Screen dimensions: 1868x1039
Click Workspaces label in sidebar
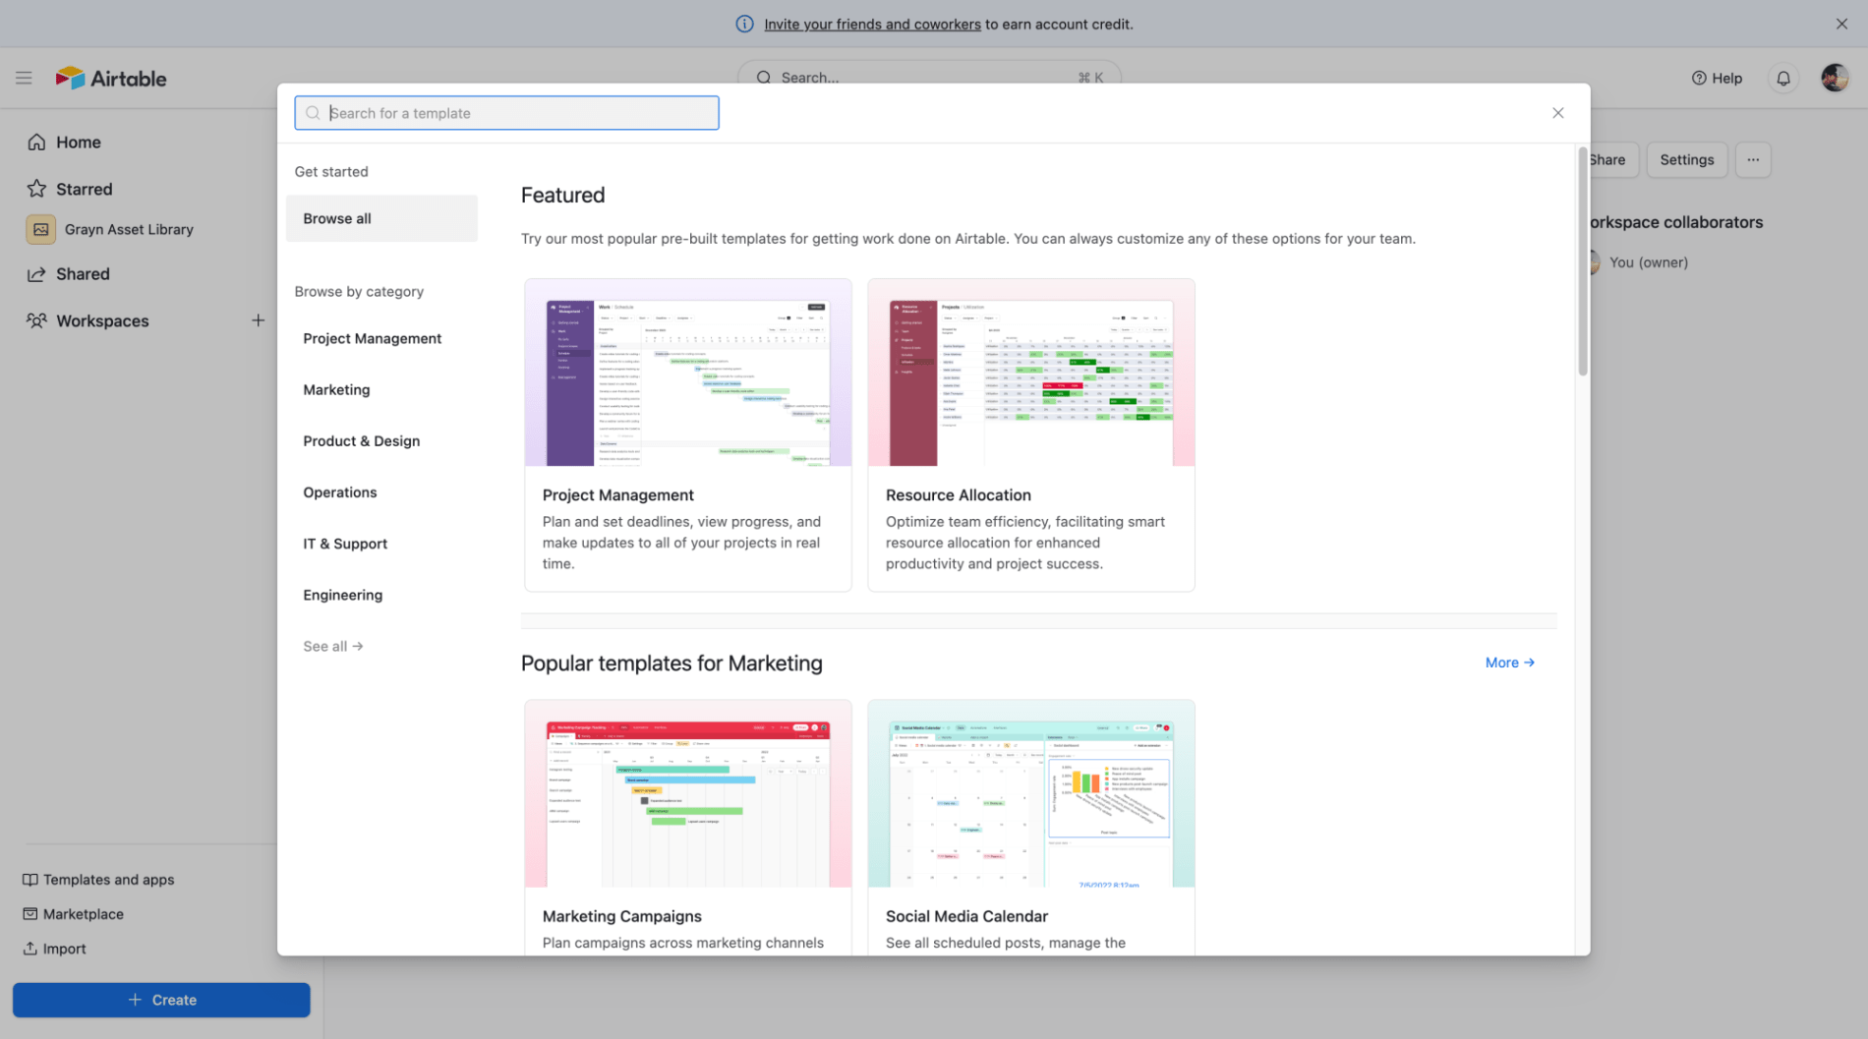[102, 320]
